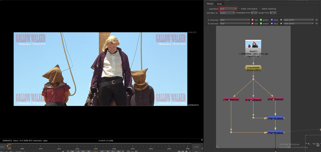This screenshot has height=152, width=321.
Task: Select the Red_Channel node
Action: [231, 99]
